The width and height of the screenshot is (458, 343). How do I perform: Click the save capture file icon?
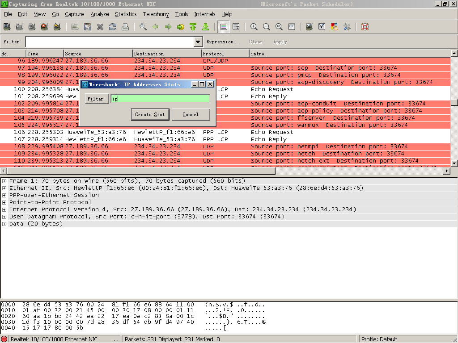(88, 27)
